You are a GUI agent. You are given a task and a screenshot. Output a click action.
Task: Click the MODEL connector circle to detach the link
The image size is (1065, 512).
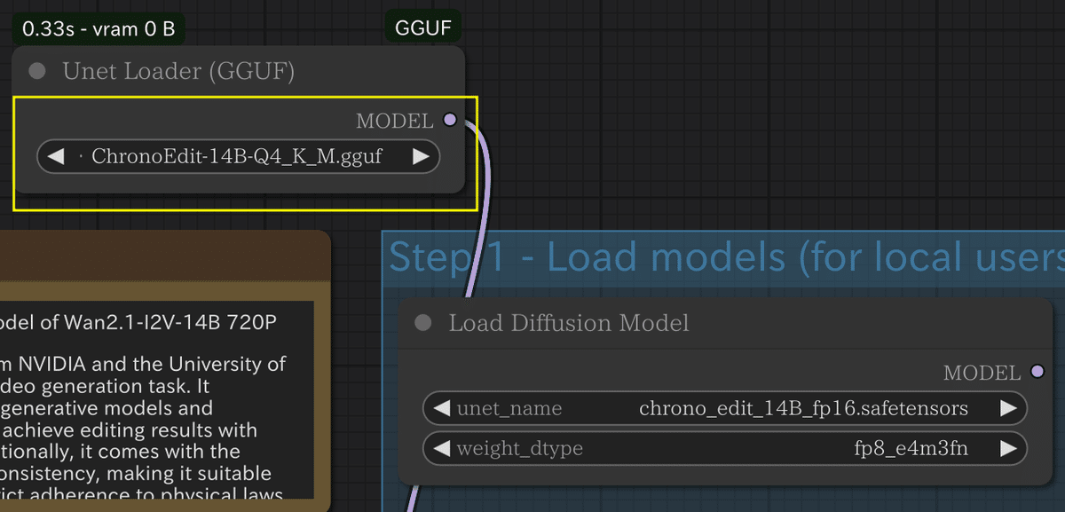450,120
